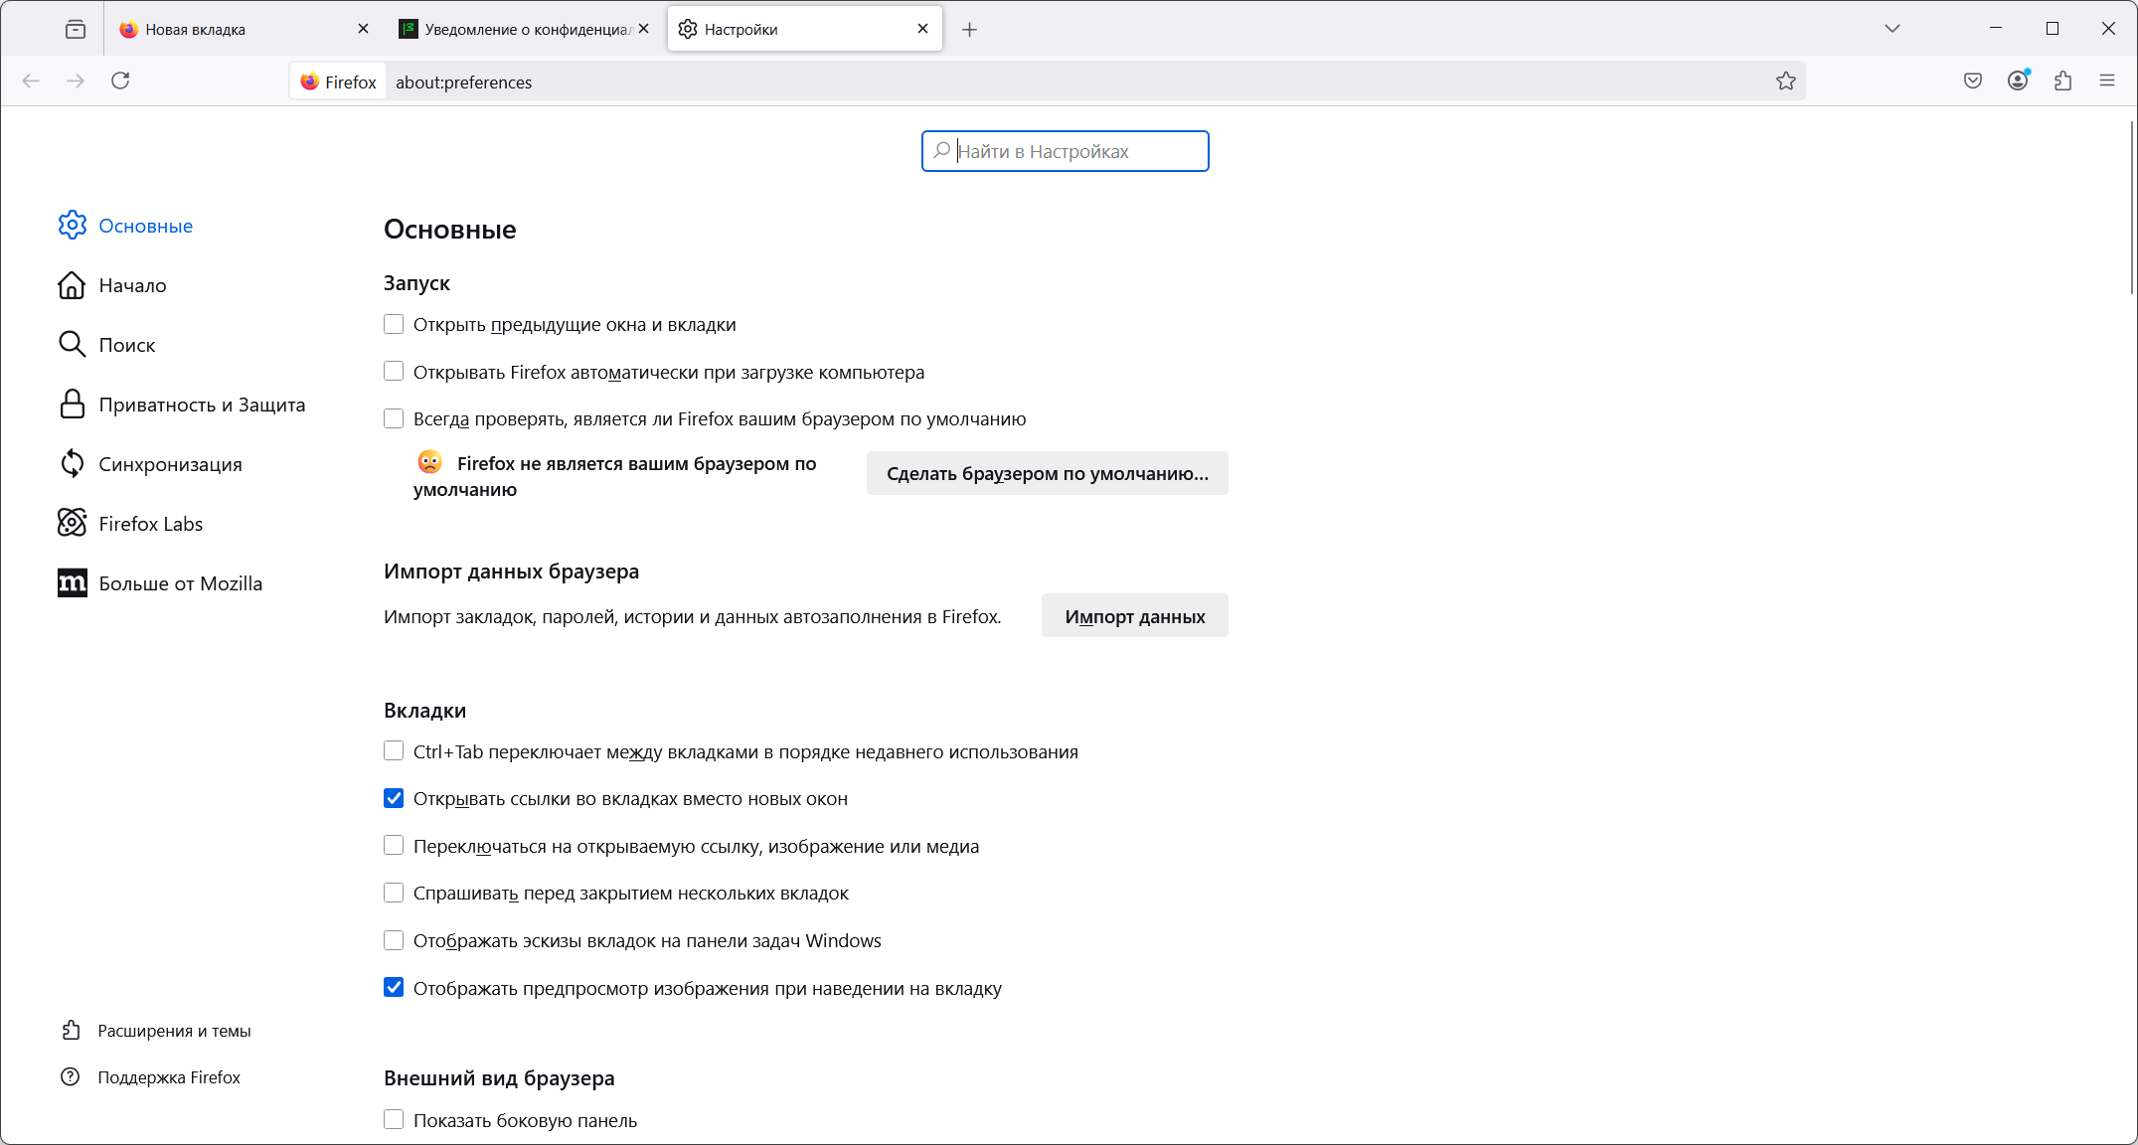Click the Firefox Labs atom icon
Viewport: 2138px width, 1145px height.
click(73, 524)
